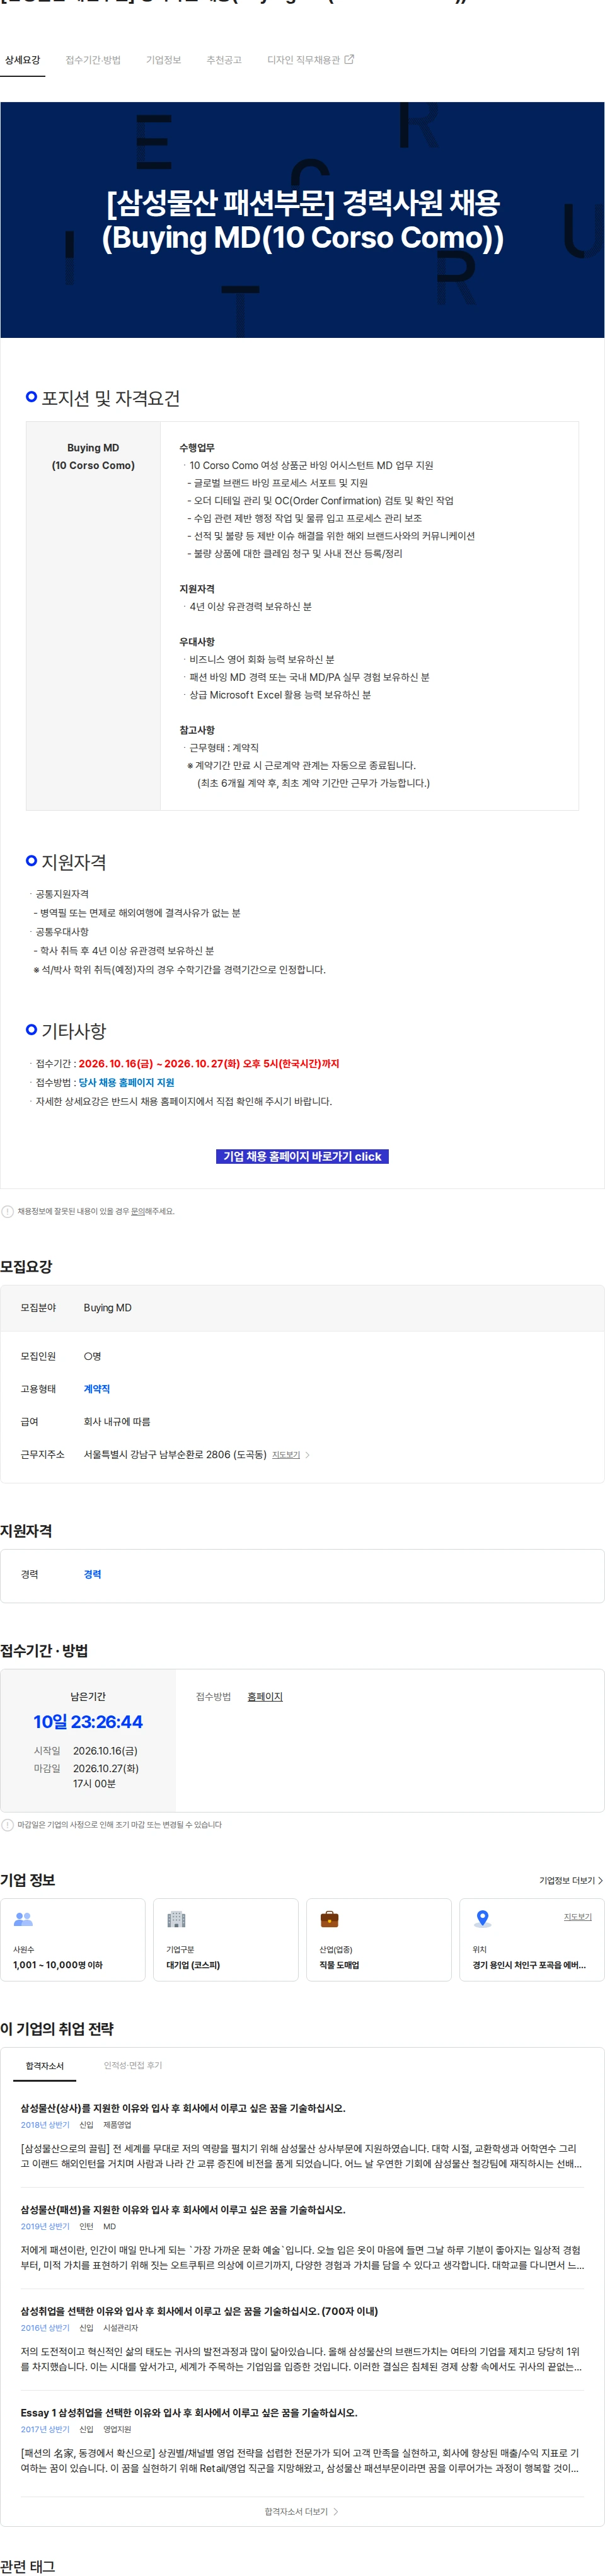Click the briefcase icon in 산업(업종) card

tap(329, 1919)
